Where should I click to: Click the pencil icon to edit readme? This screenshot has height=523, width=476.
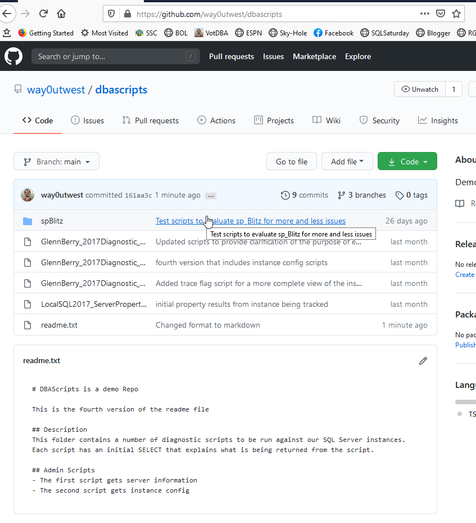[x=423, y=361]
